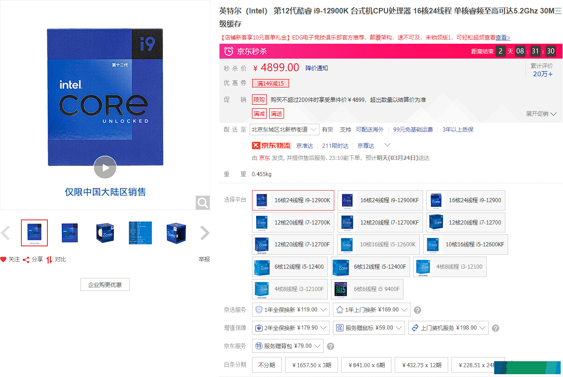Viewport: 563px width, 377px height.
Task: Click the main Intel Core i9 product image
Action: [x=105, y=98]
